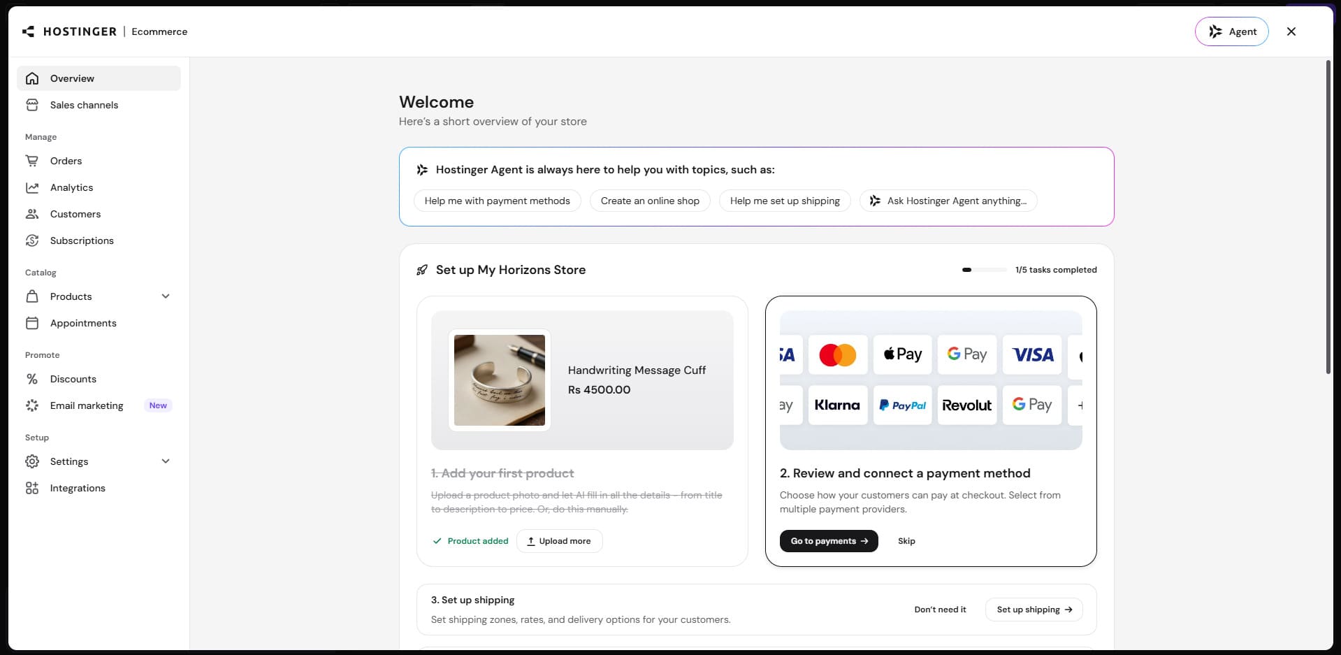
Task: Expand the Products submenu chevron
Action: [166, 296]
